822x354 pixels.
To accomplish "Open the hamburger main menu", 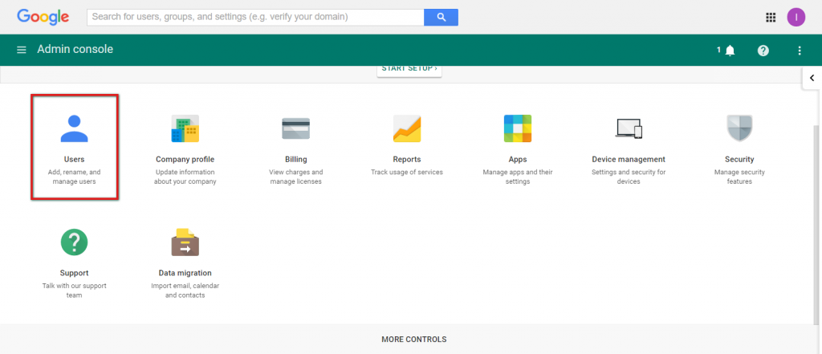I will point(22,50).
